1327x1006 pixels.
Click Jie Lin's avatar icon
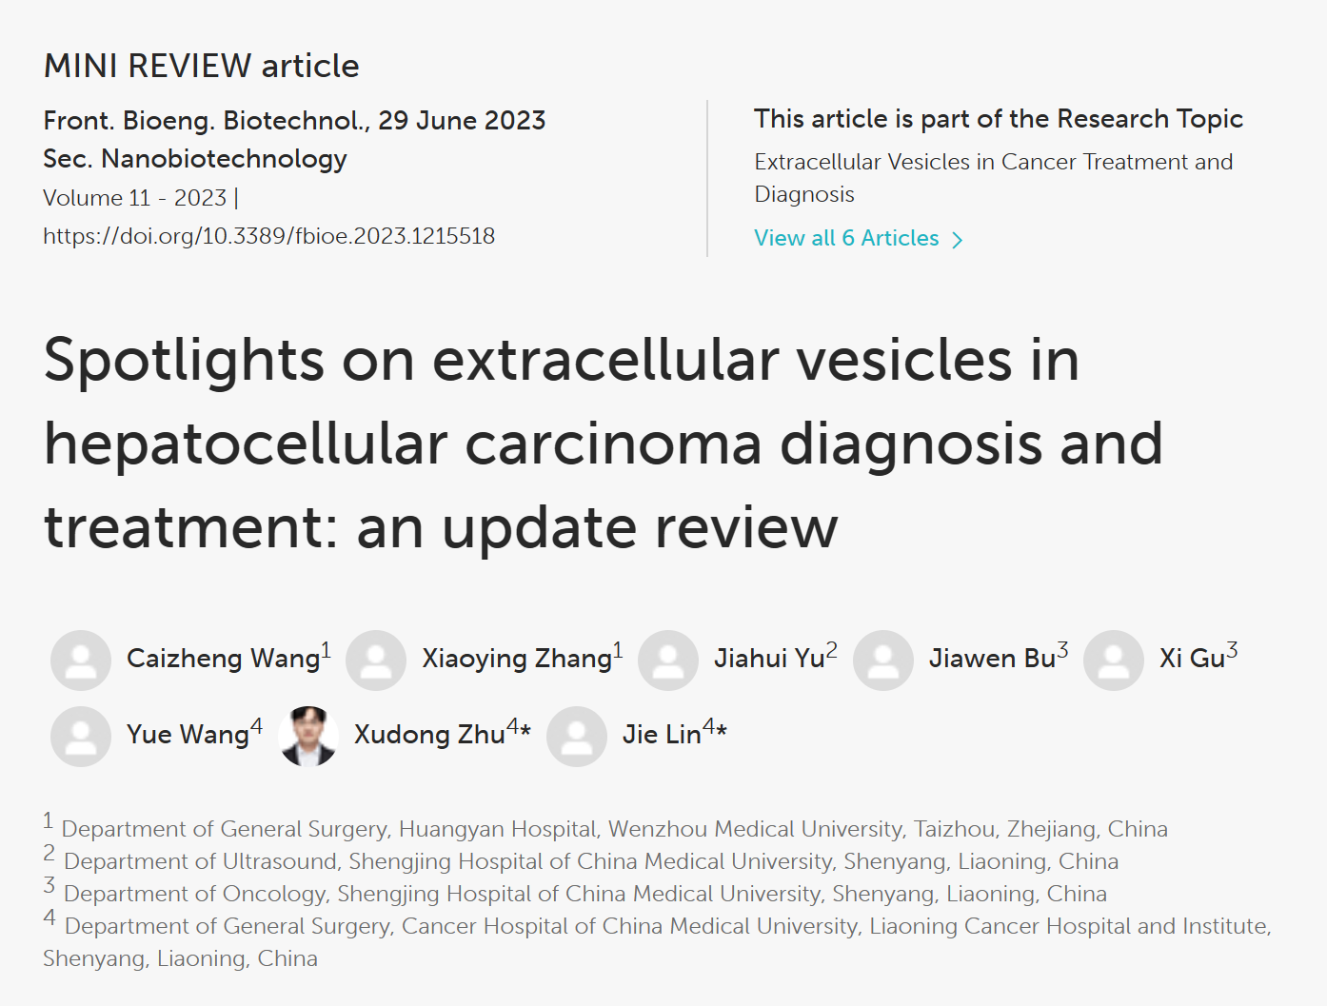tap(577, 736)
